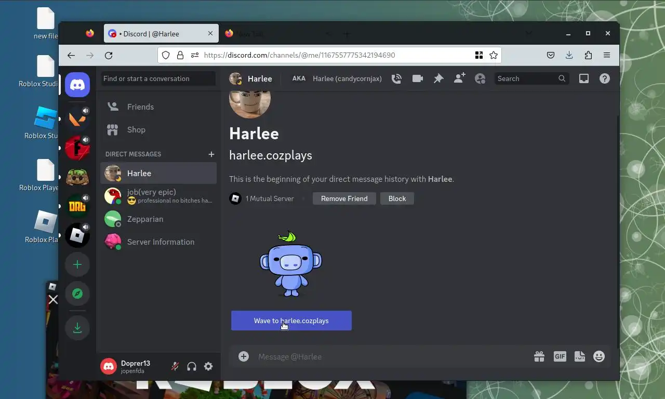Click Wave to harlee.cozplays button
This screenshot has height=399, width=665.
(x=291, y=321)
